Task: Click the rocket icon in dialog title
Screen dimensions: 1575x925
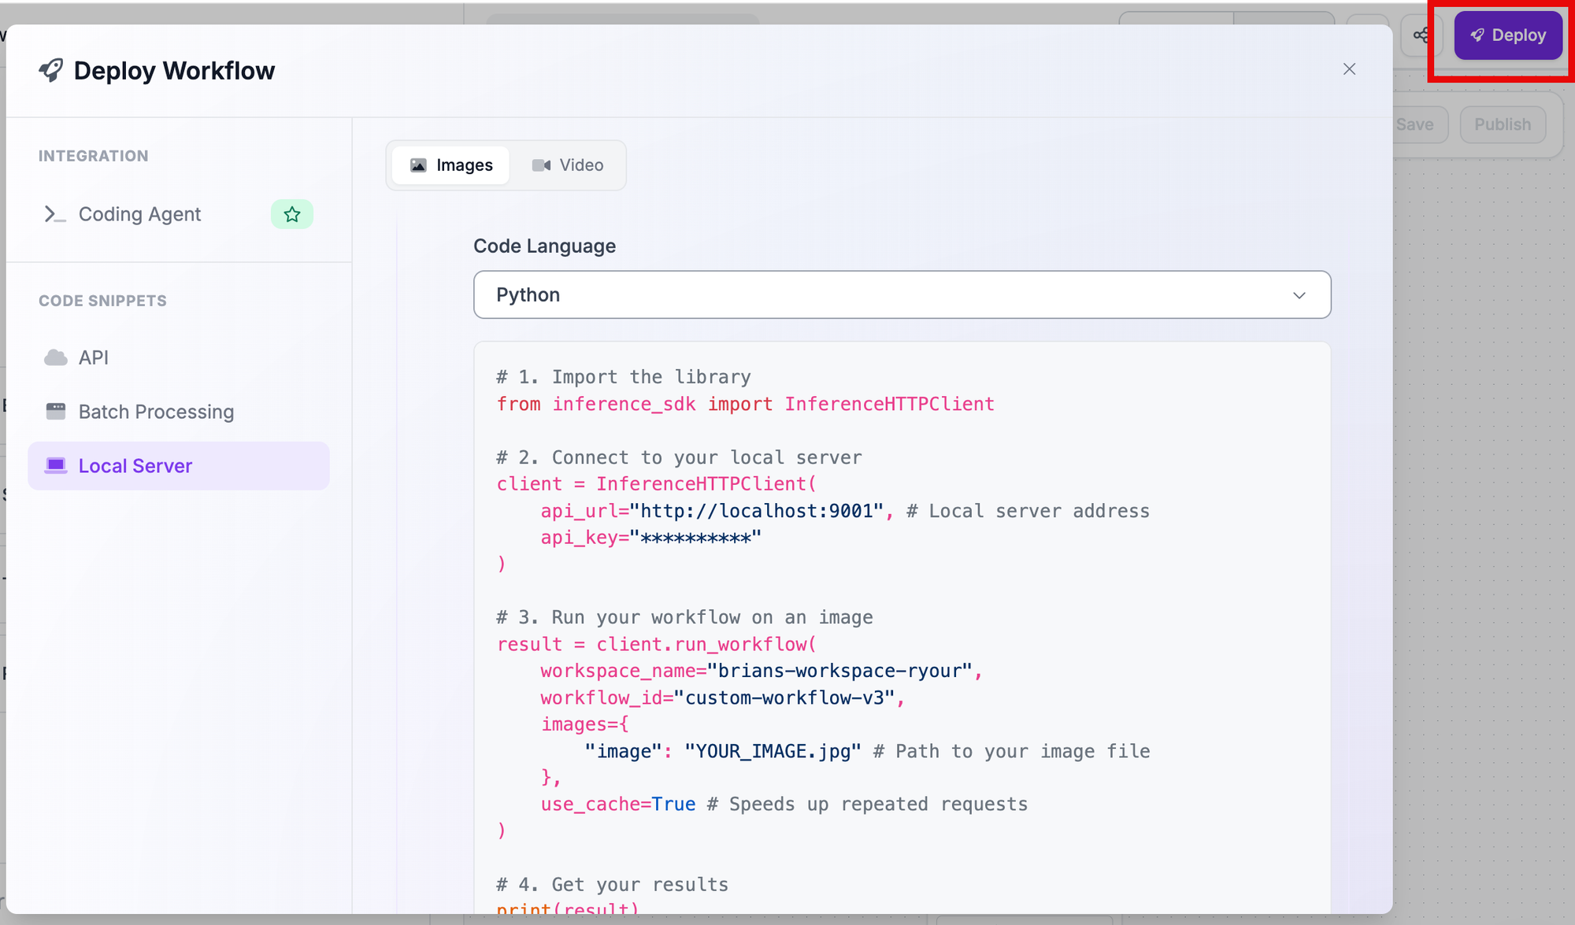Action: point(51,70)
